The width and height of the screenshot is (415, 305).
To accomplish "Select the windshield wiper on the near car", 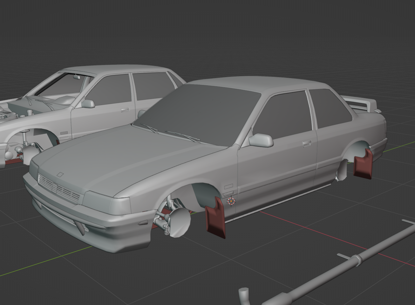I will pos(182,136).
